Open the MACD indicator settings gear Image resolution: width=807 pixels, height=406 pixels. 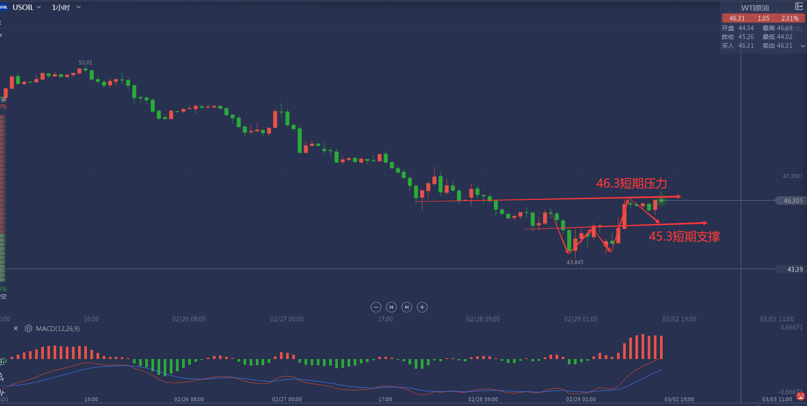[x=29, y=328]
